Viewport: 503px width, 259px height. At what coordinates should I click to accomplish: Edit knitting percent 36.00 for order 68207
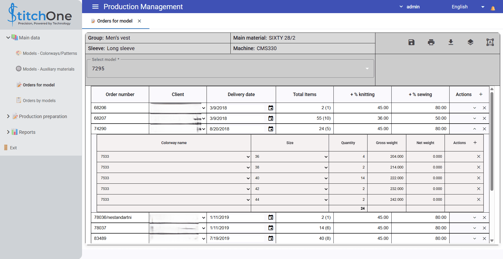click(363, 118)
